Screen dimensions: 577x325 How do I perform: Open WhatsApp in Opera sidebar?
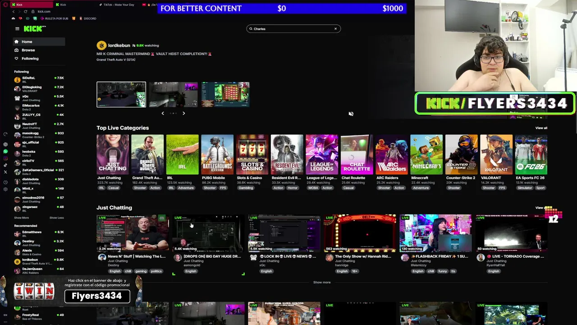pyautogui.click(x=5, y=152)
